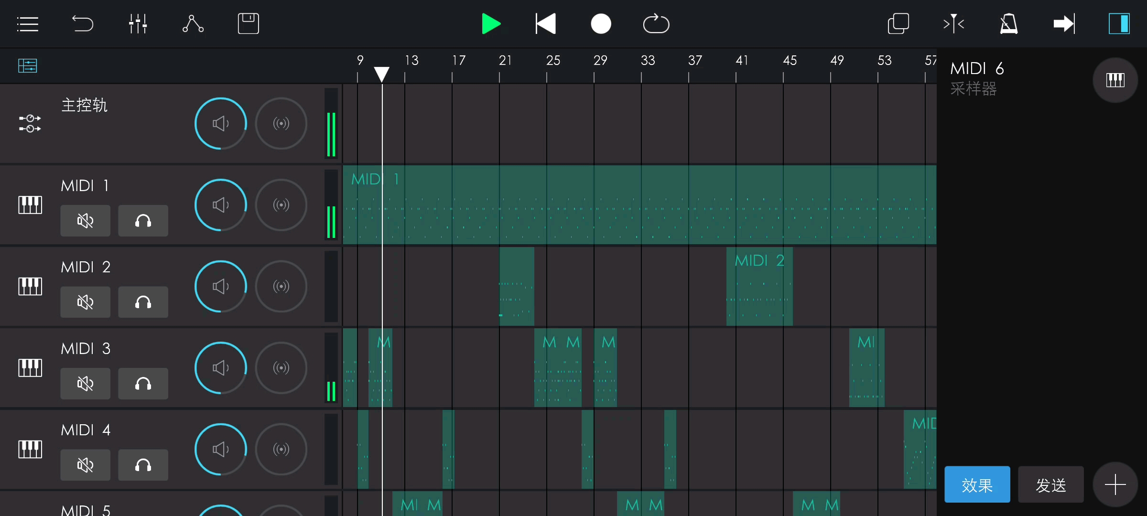Mute the MIDI 4 track
The image size is (1147, 516).
85,465
